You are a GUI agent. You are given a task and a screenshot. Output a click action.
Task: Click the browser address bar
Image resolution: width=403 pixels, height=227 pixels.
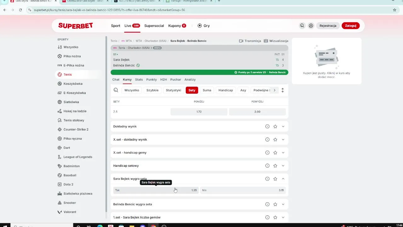click(208, 10)
